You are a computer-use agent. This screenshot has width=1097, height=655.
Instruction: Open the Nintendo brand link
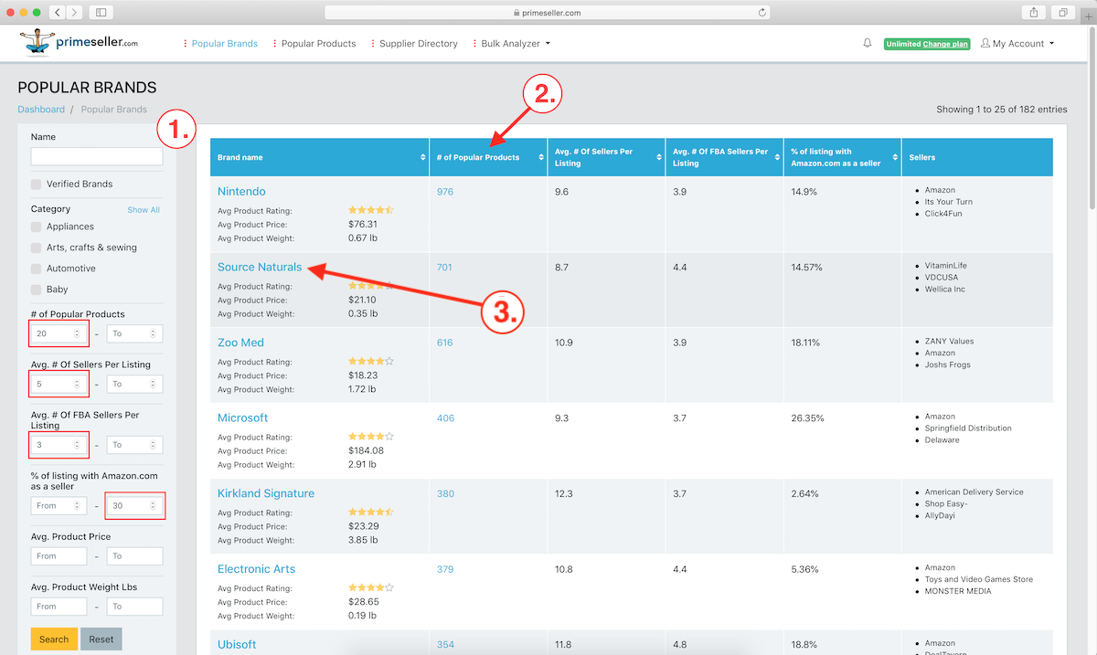tap(241, 192)
